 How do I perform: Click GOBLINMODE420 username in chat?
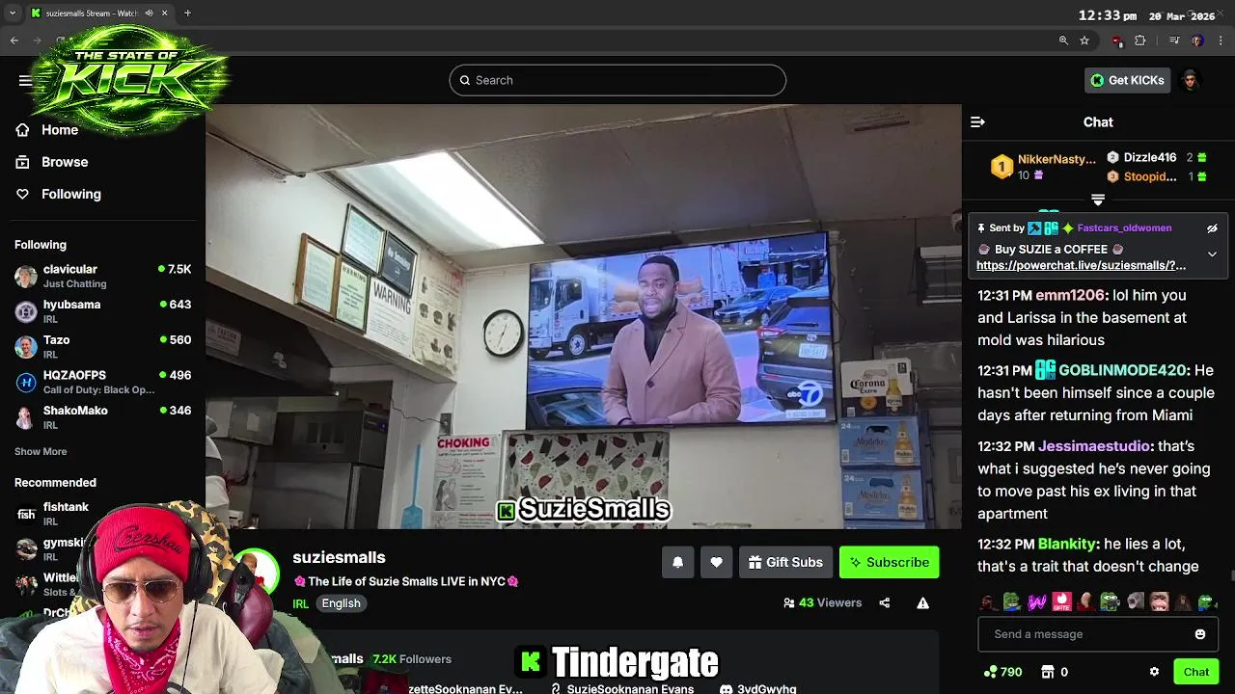pos(1122,370)
